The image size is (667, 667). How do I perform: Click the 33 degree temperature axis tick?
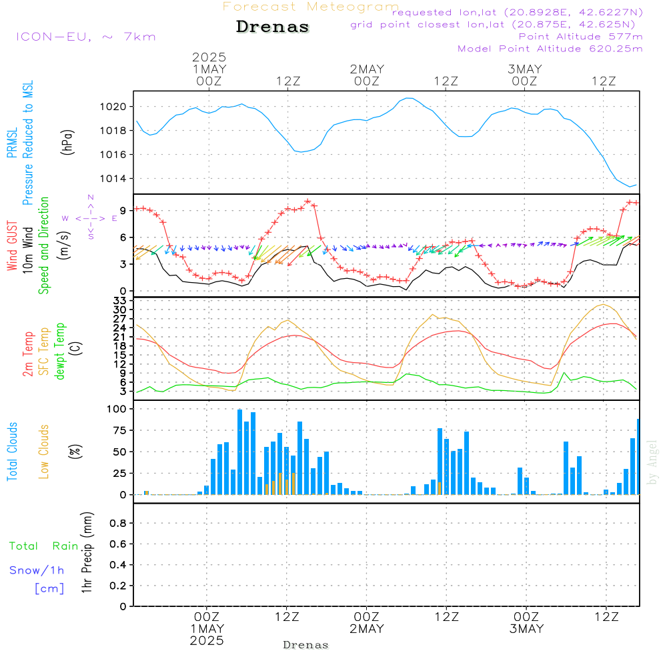click(120, 301)
